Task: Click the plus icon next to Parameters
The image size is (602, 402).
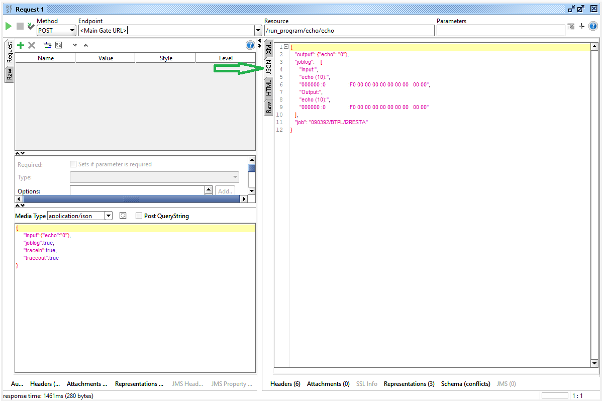Action: pyautogui.click(x=582, y=26)
